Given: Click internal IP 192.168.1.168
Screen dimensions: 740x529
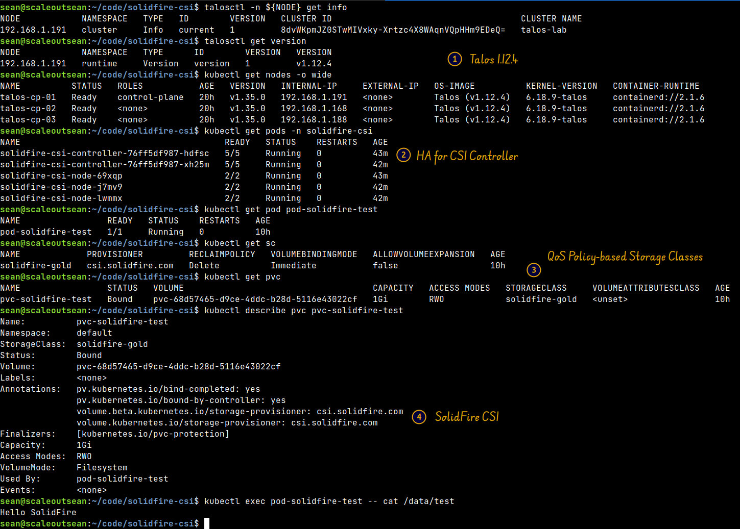Looking at the screenshot, I should [x=314, y=108].
